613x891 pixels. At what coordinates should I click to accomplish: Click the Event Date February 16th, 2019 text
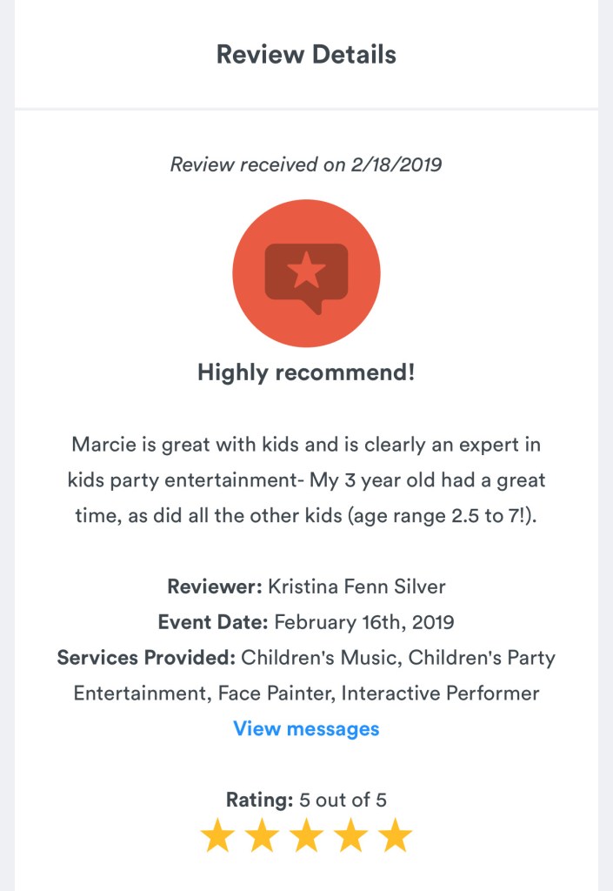306,622
